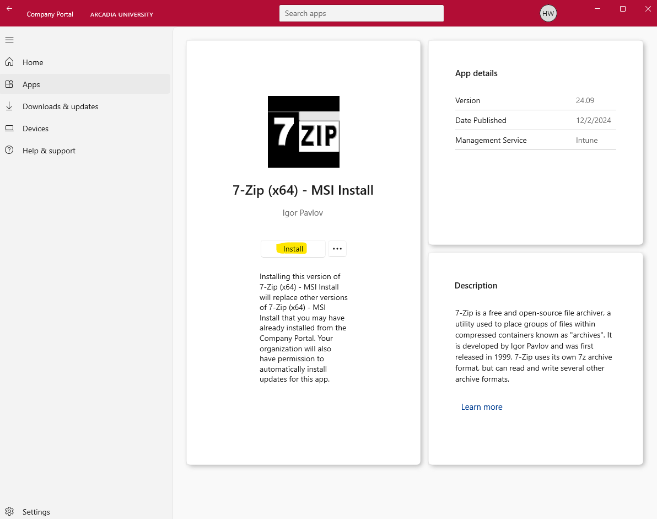657x519 pixels.
Task: Select the date 12/2/2024
Action: 593,120
